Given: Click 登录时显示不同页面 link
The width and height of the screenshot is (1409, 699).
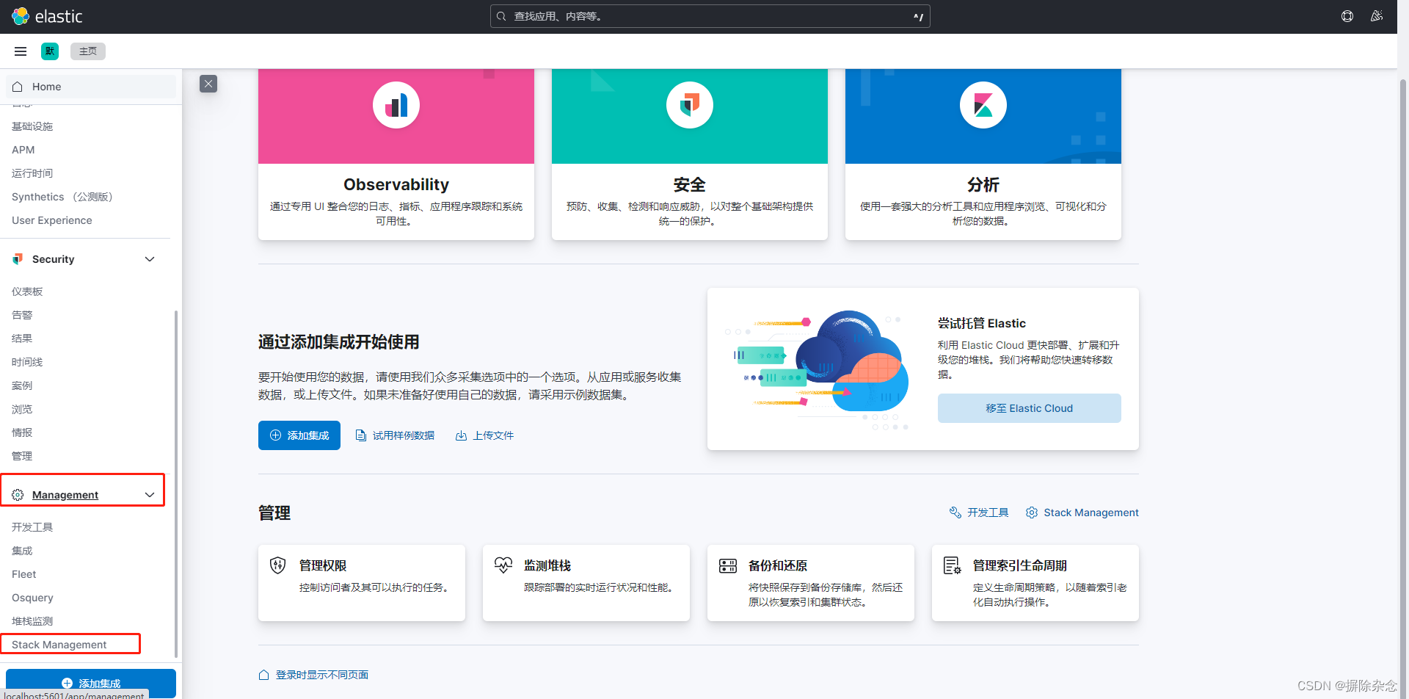Looking at the screenshot, I should tap(322, 675).
